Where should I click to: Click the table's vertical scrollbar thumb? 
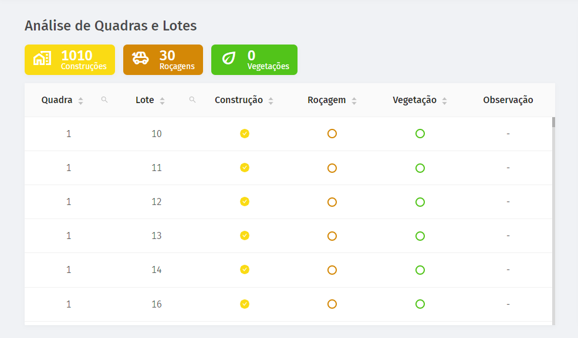click(554, 122)
